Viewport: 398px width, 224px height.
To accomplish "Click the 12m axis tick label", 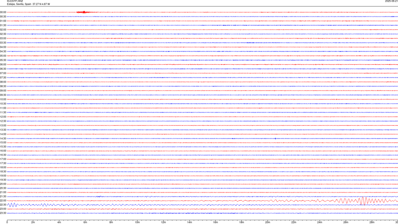I will coord(163,222).
